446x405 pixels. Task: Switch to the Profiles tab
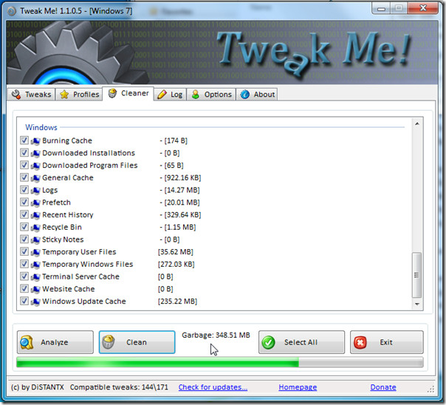point(79,94)
